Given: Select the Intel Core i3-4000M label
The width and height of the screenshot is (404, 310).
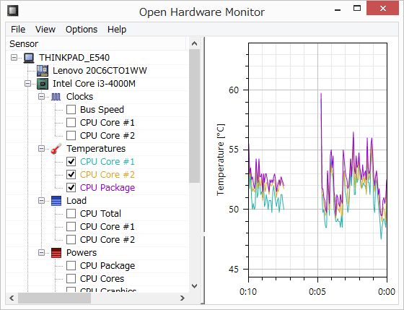Looking at the screenshot, I should [94, 84].
